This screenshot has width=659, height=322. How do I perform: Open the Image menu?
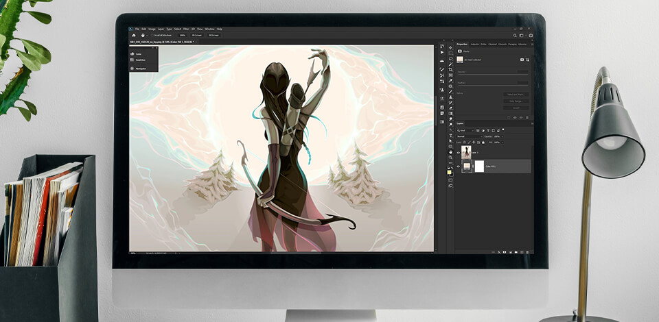tap(152, 29)
